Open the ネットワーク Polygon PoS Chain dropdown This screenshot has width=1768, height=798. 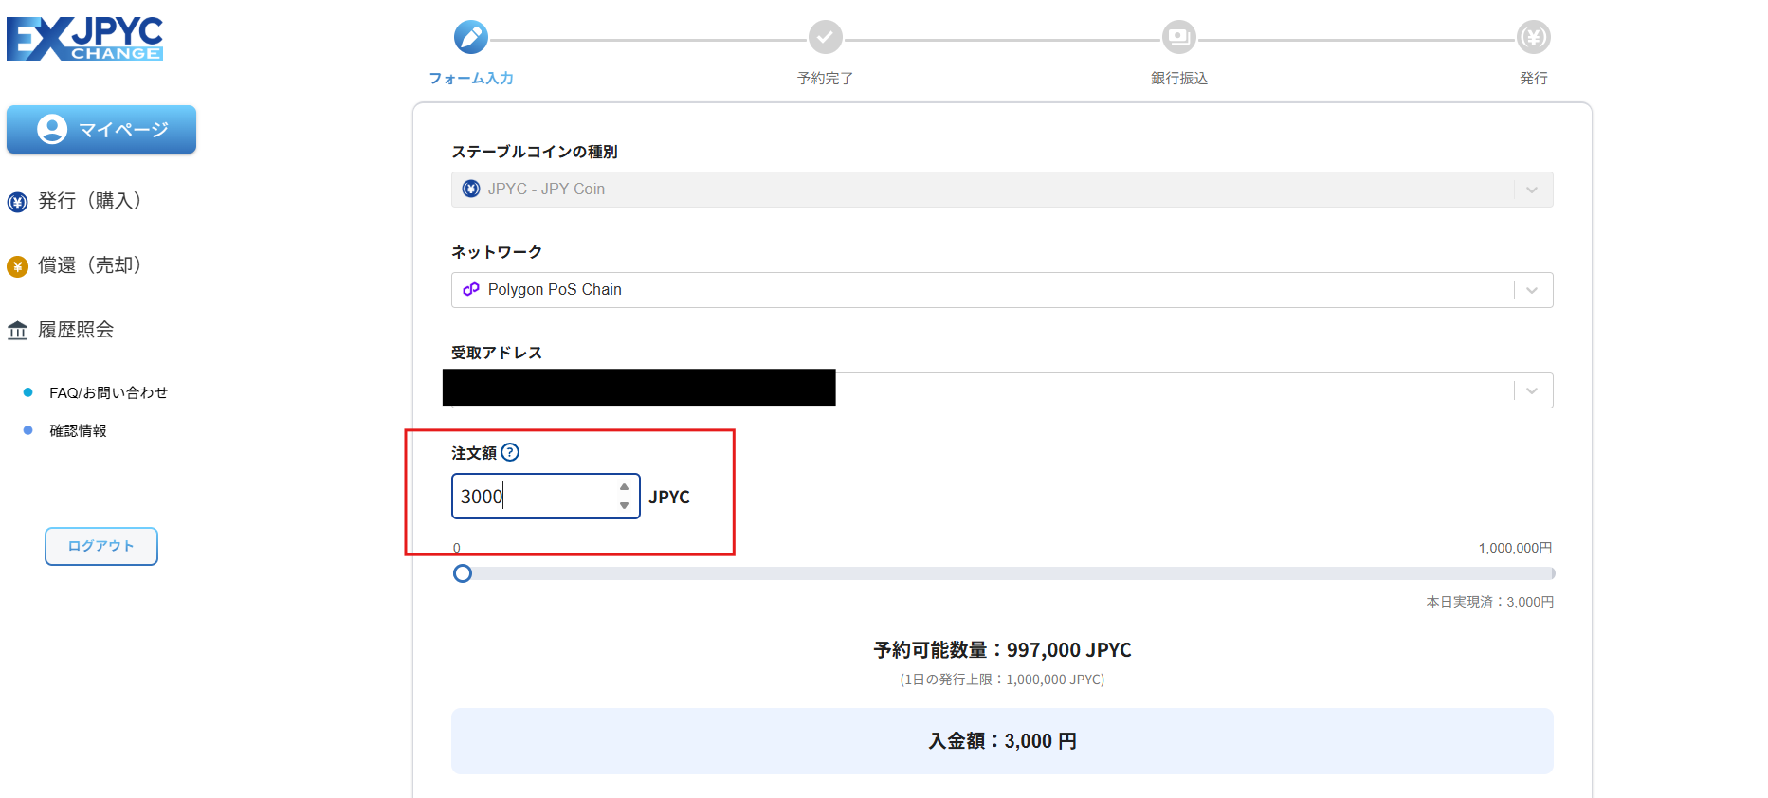pyautogui.click(x=1002, y=290)
